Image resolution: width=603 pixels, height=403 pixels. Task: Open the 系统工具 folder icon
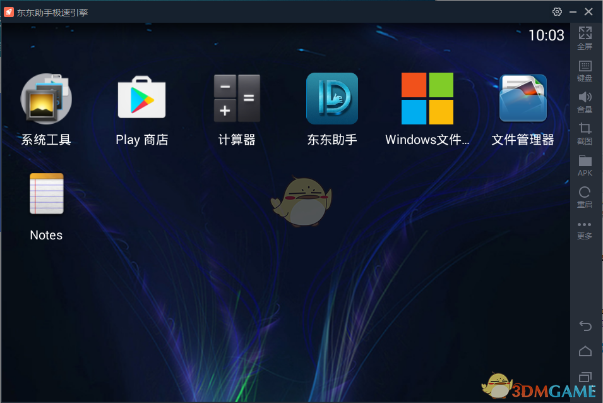pyautogui.click(x=46, y=99)
